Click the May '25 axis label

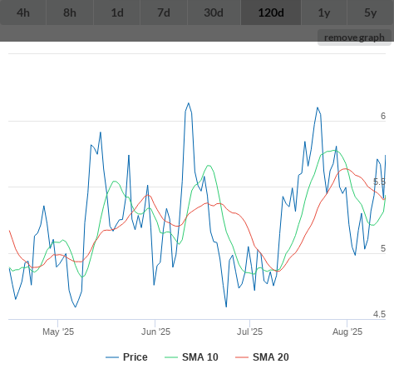point(58,332)
